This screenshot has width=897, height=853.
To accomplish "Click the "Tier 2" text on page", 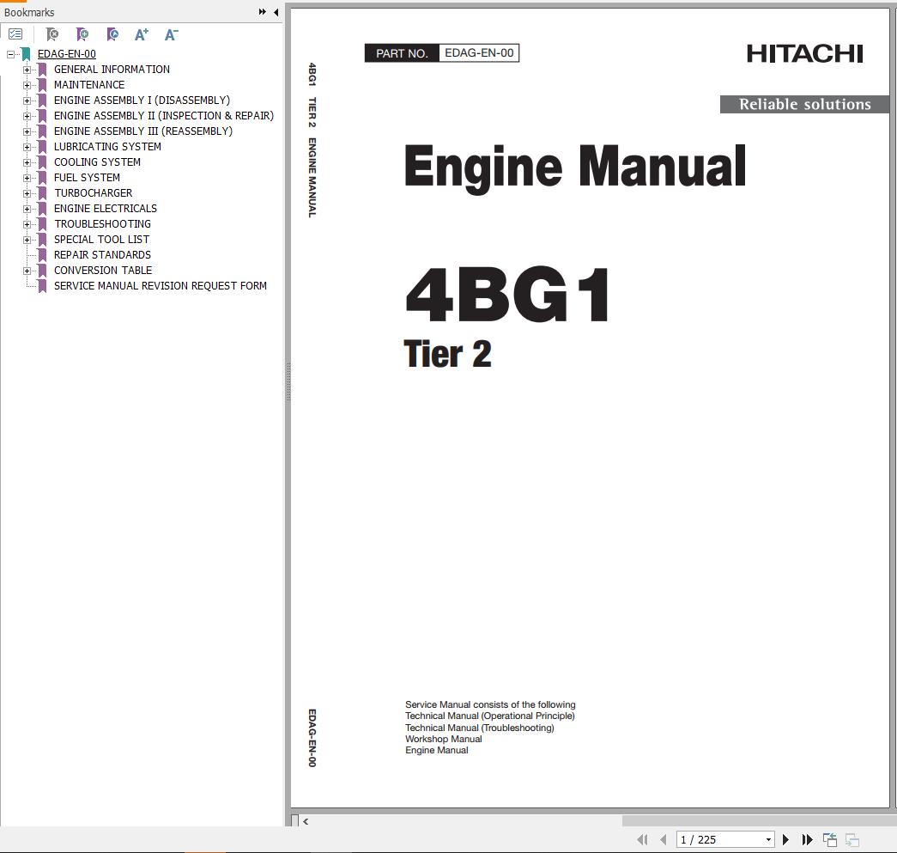I will [x=447, y=353].
